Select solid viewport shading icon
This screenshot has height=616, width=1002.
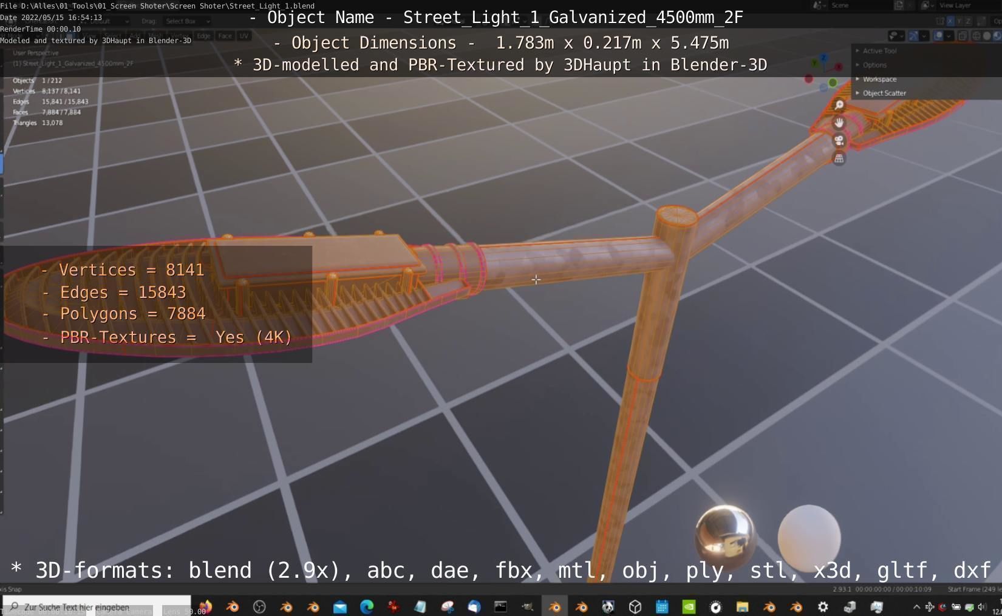(987, 36)
